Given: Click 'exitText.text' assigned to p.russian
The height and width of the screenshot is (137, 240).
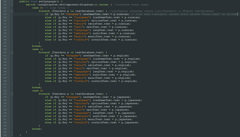Looking at the screenshot, I should pyautogui.click(x=97, y=27).
